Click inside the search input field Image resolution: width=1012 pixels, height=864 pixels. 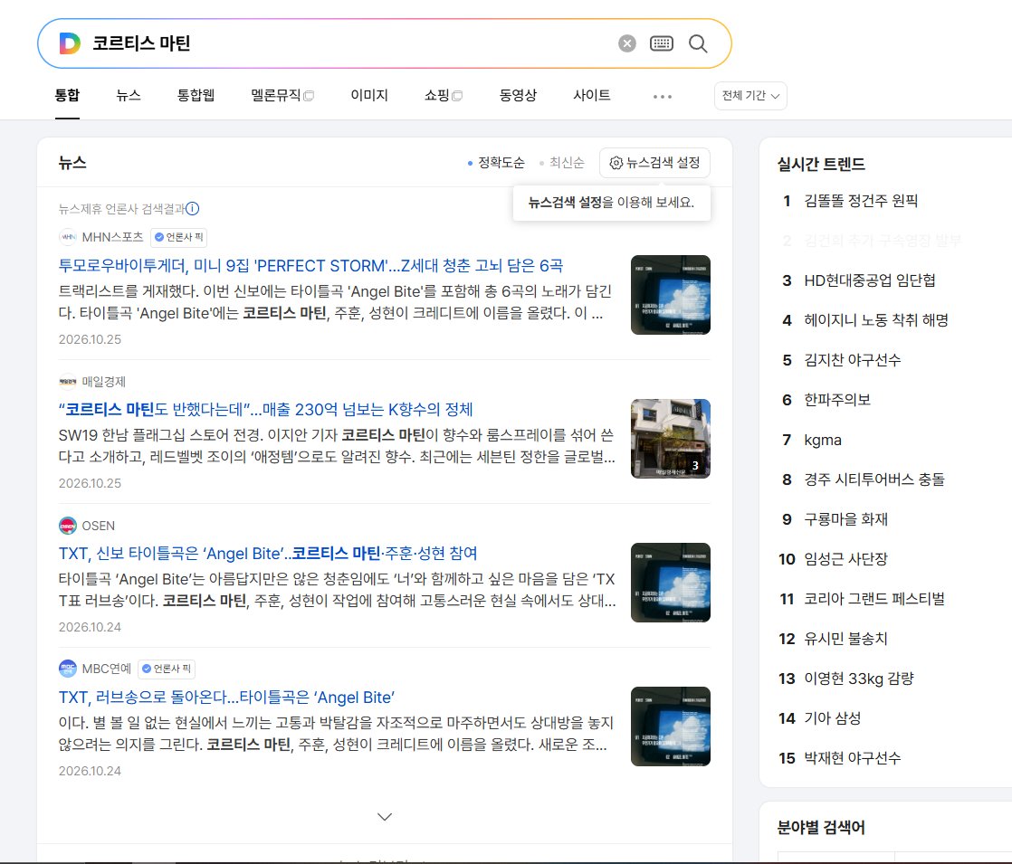click(x=348, y=43)
